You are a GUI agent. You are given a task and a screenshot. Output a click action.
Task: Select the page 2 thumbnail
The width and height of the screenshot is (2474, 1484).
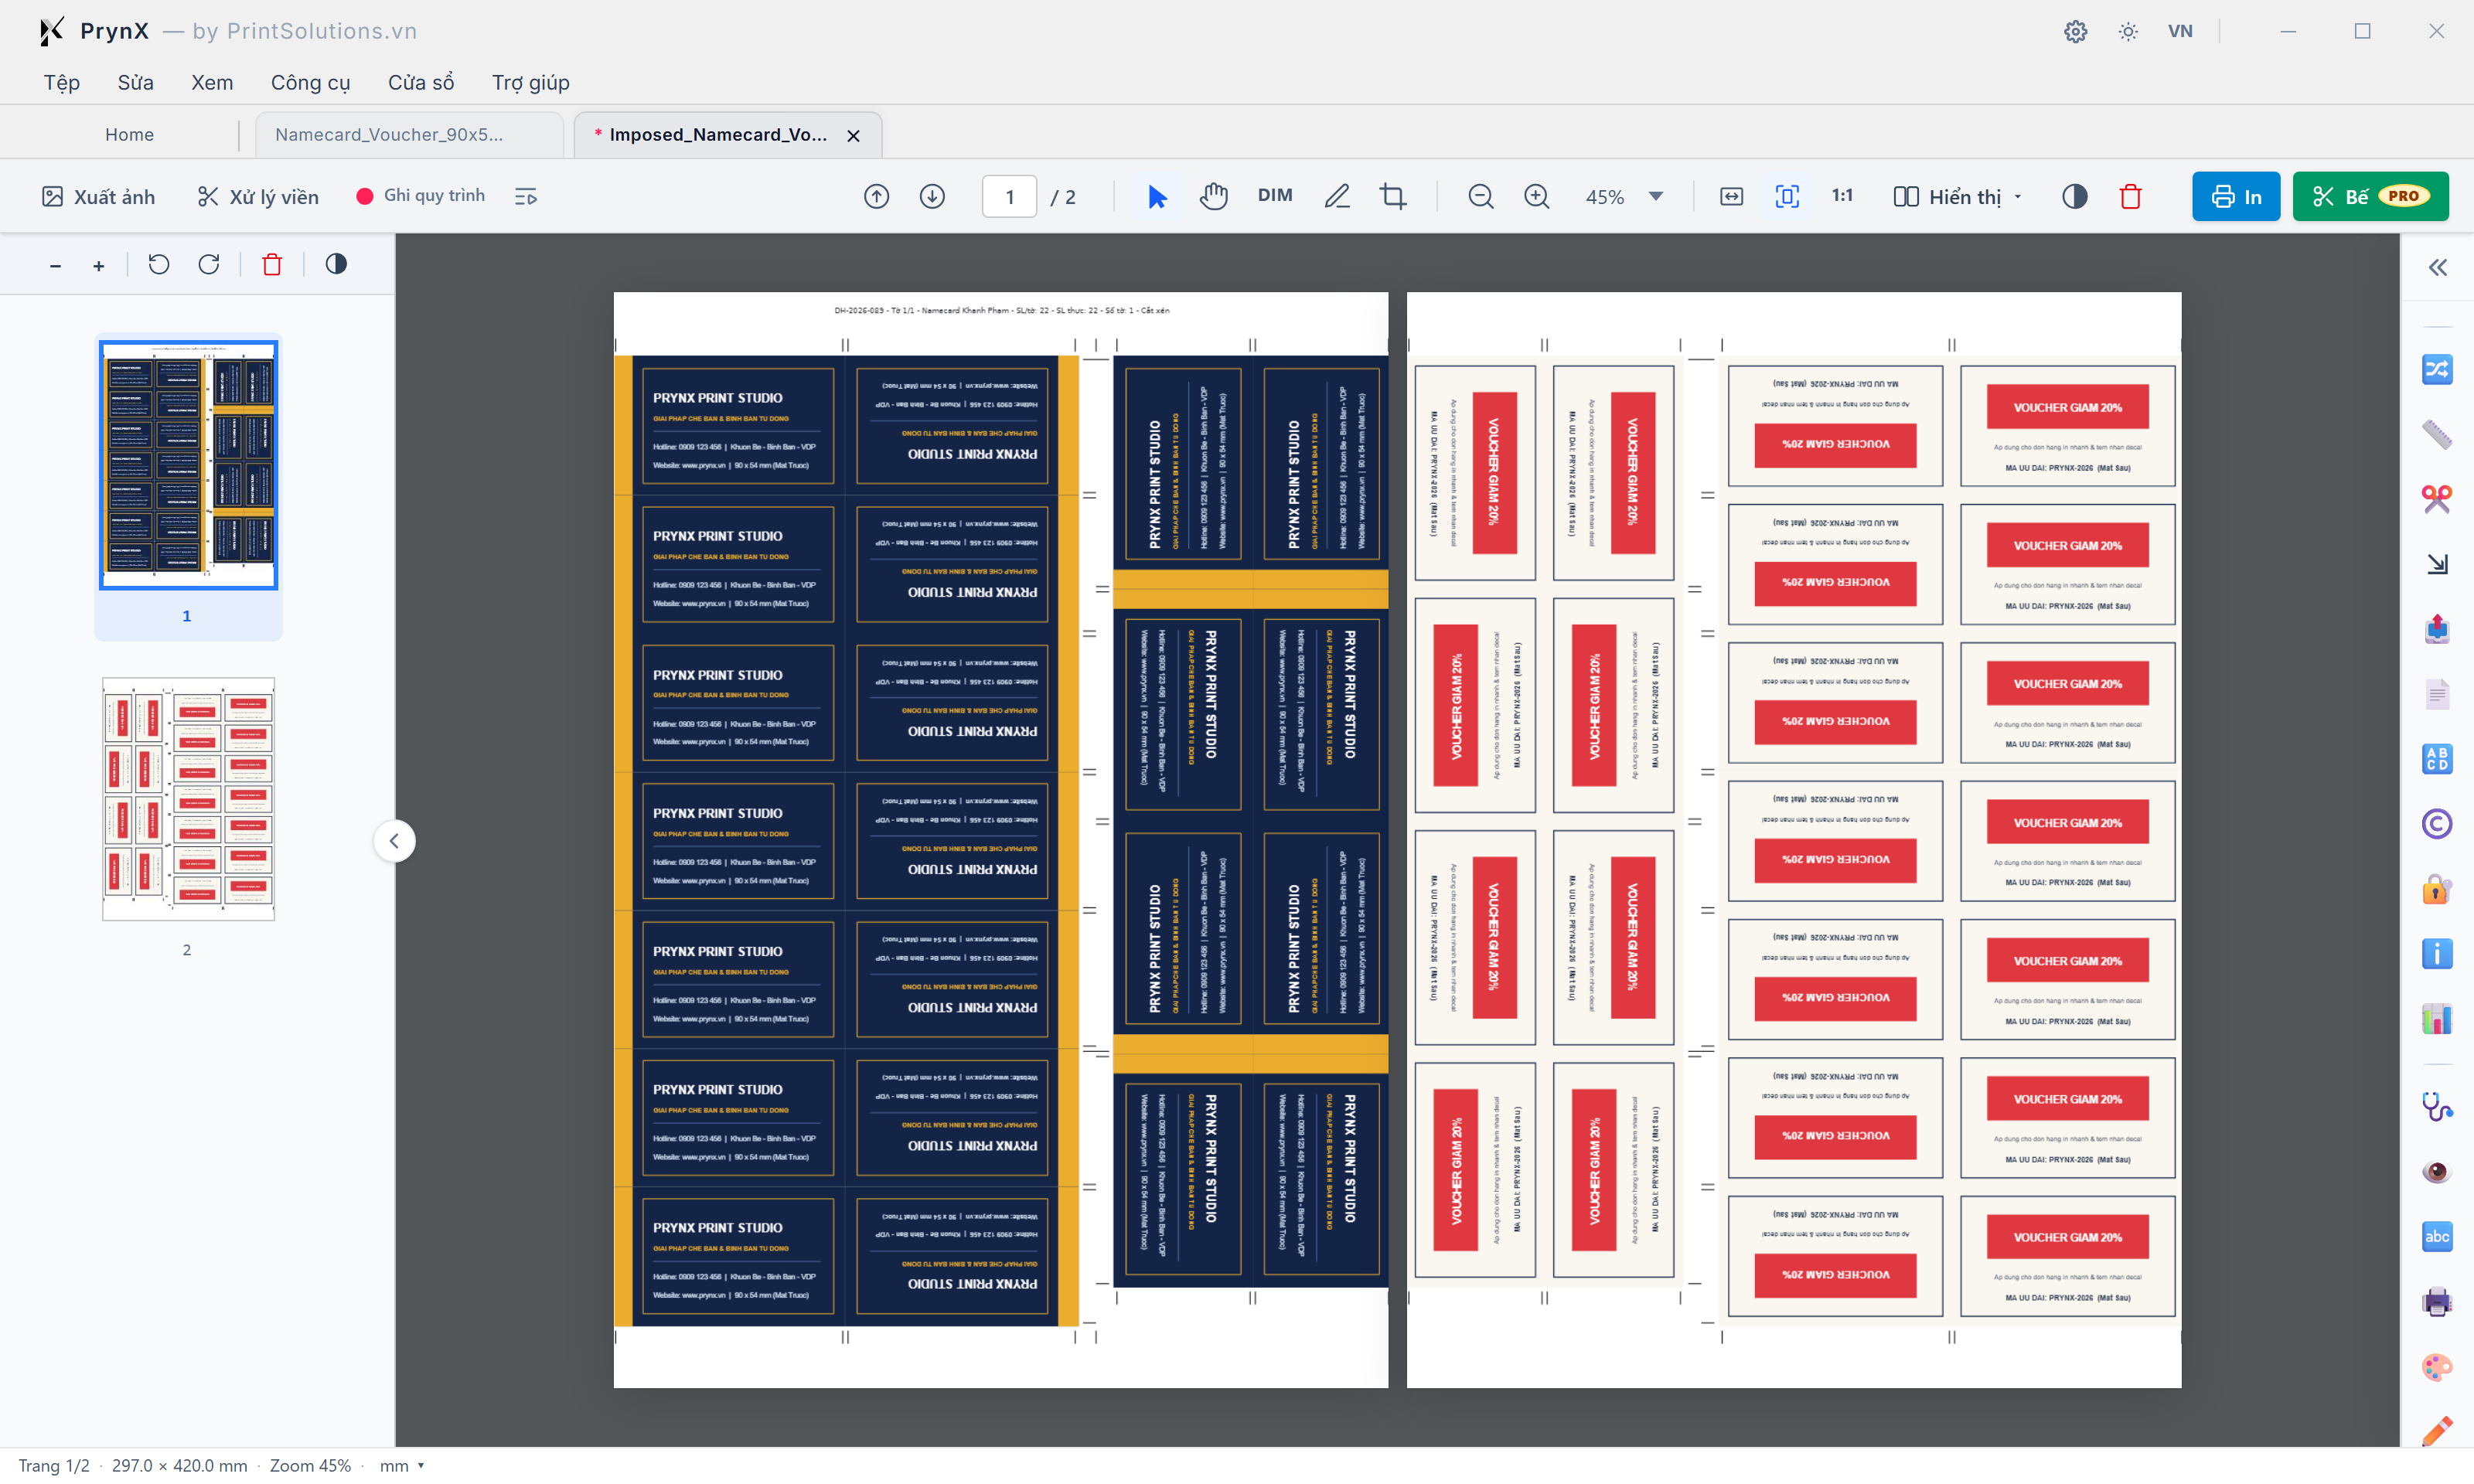coord(188,799)
